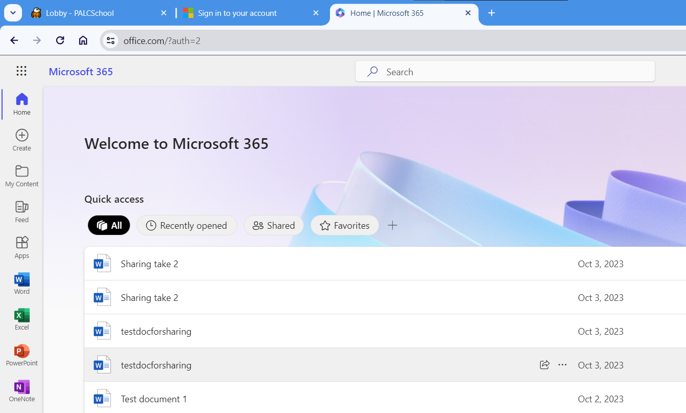Click the search magnifier icon
The image size is (686, 413).
(x=372, y=72)
